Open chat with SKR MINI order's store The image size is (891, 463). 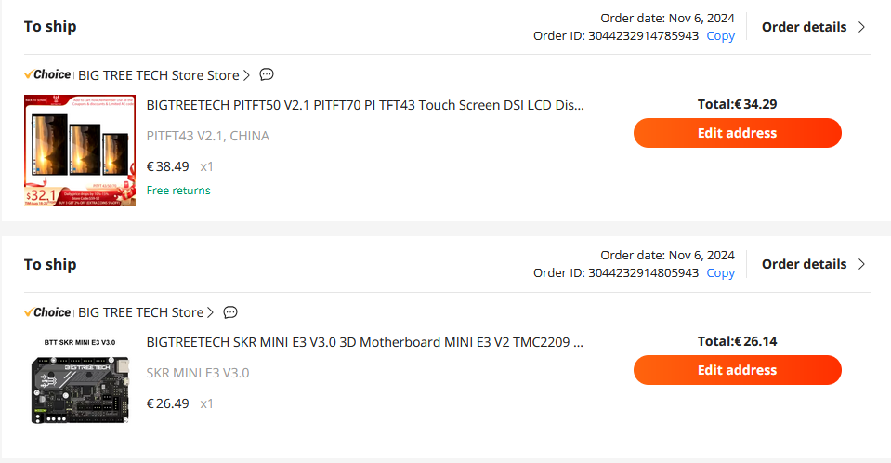point(230,312)
